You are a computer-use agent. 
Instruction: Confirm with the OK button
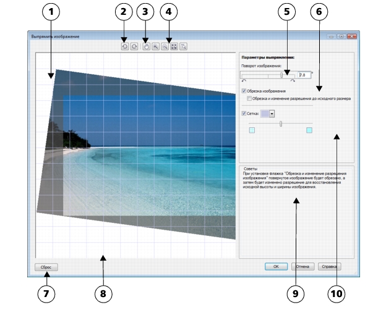(276, 267)
